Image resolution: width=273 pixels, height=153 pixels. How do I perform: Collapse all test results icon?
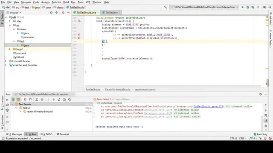[x=42, y=99]
